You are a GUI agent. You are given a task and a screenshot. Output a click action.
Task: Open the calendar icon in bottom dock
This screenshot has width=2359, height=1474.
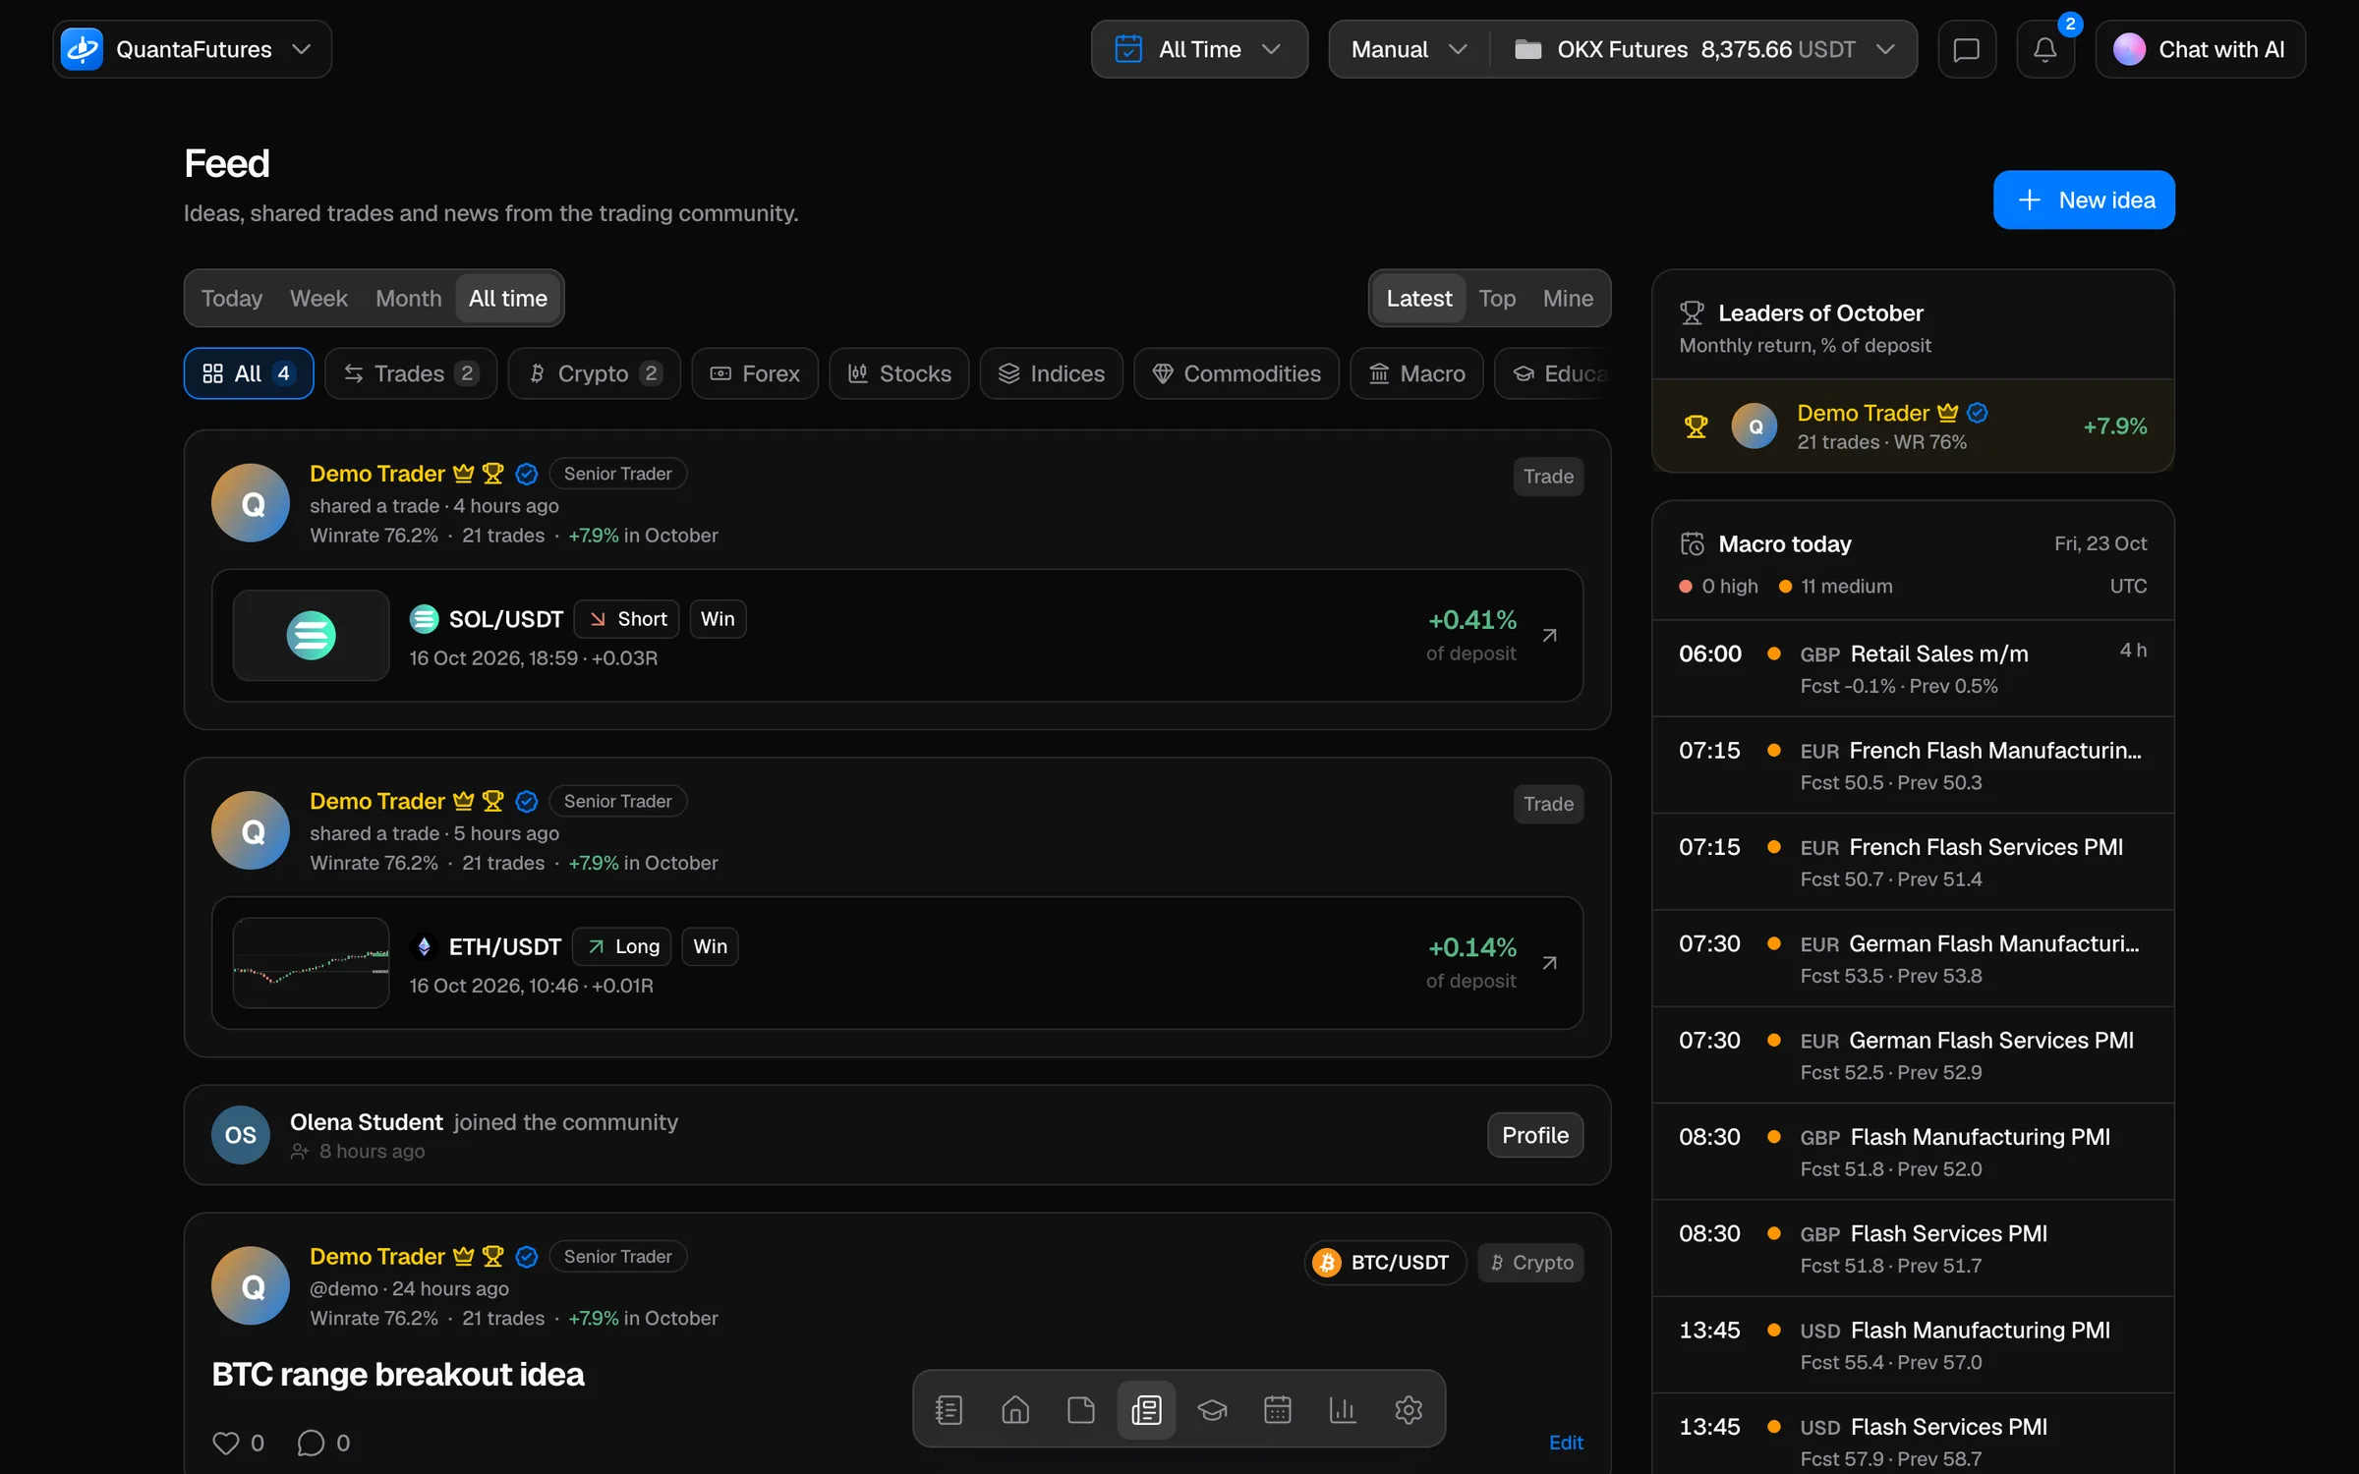tap(1278, 1410)
